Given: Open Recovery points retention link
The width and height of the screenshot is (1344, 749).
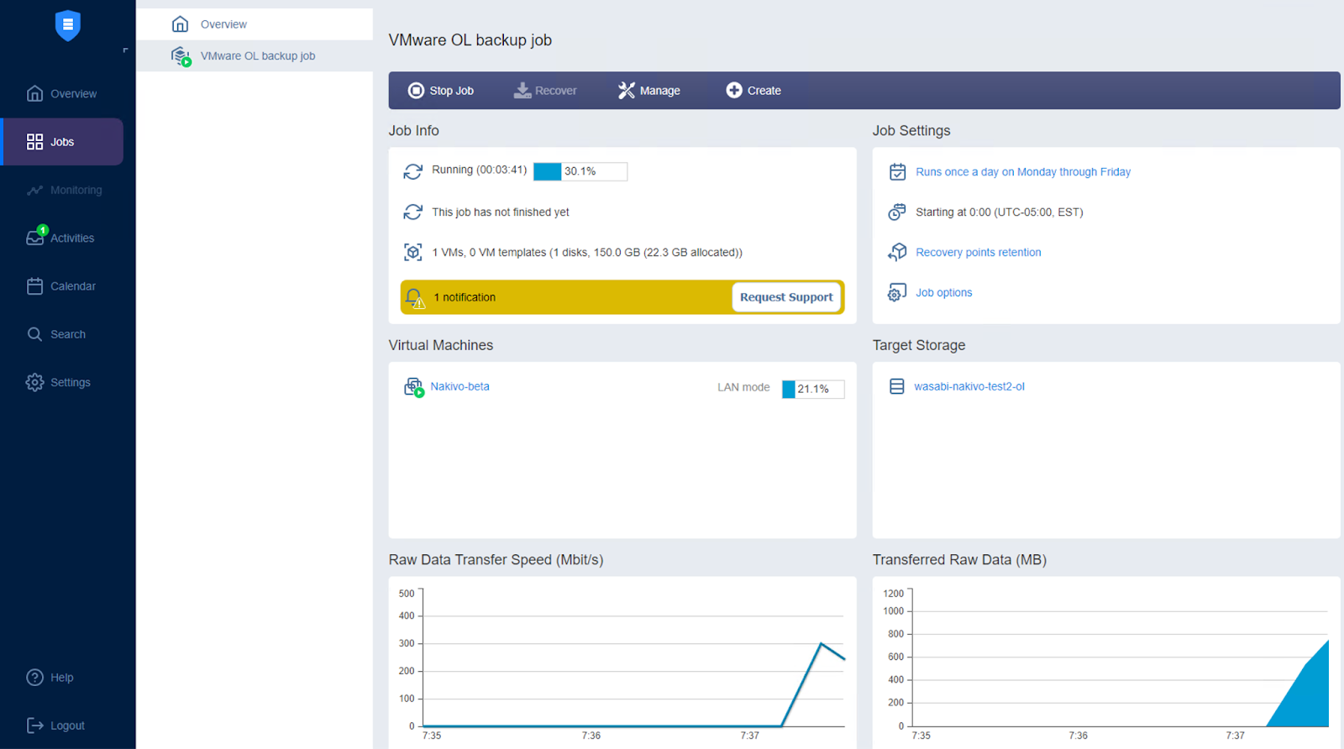Looking at the screenshot, I should click(x=979, y=253).
